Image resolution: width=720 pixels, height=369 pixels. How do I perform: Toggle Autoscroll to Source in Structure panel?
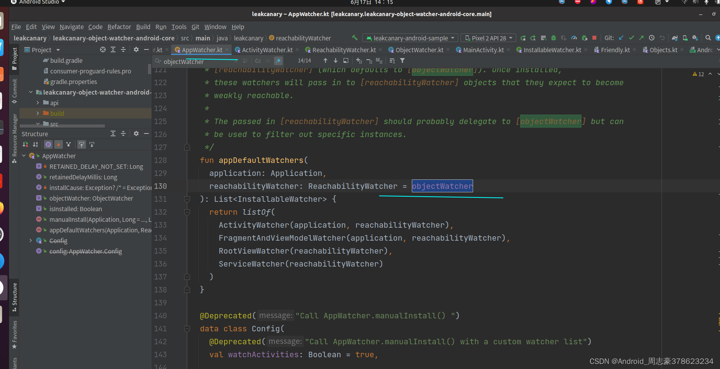pyautogui.click(x=82, y=144)
